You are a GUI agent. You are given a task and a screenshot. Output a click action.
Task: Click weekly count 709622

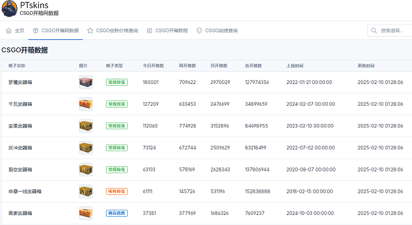click(x=187, y=82)
